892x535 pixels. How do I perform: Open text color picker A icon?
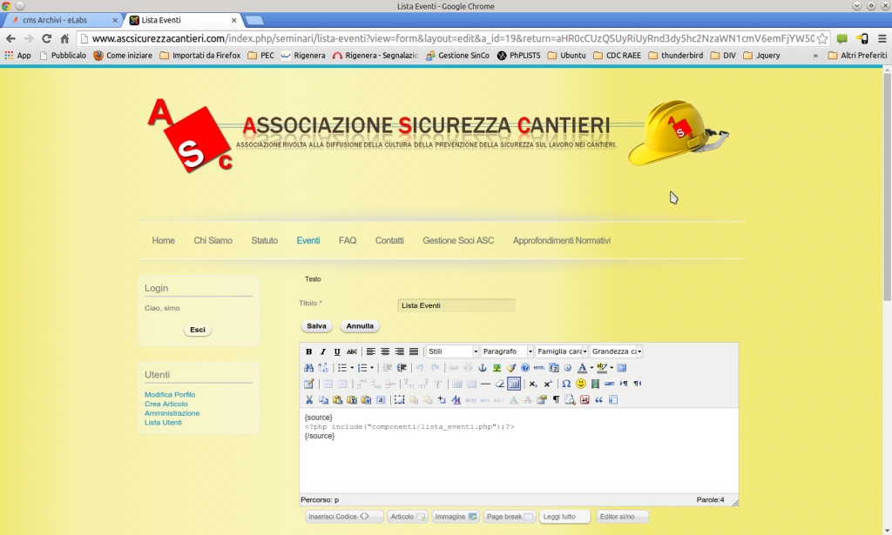coord(581,367)
